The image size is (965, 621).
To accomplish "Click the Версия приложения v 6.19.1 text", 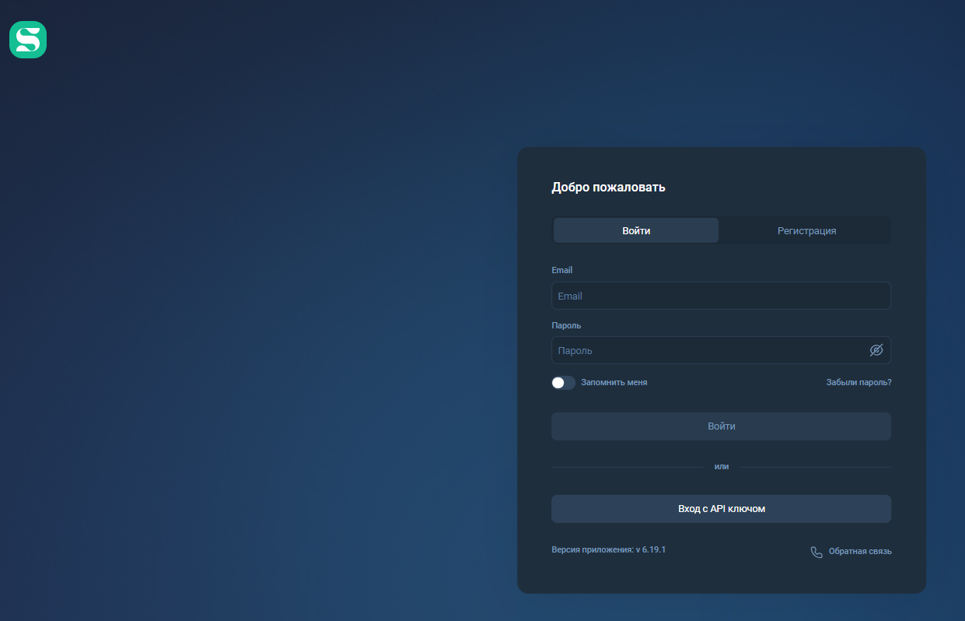I will pos(608,549).
